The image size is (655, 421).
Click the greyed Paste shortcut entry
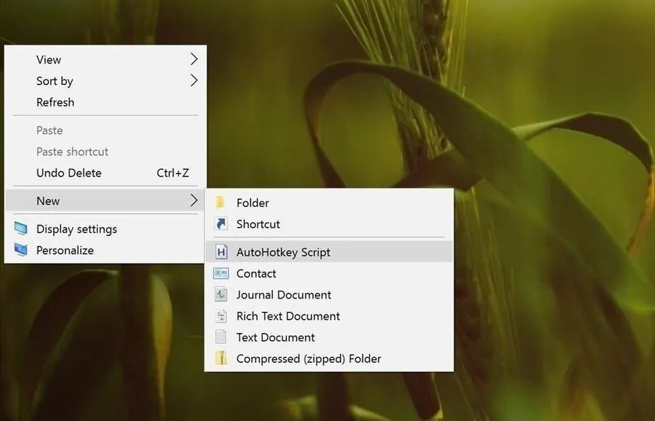click(x=106, y=152)
